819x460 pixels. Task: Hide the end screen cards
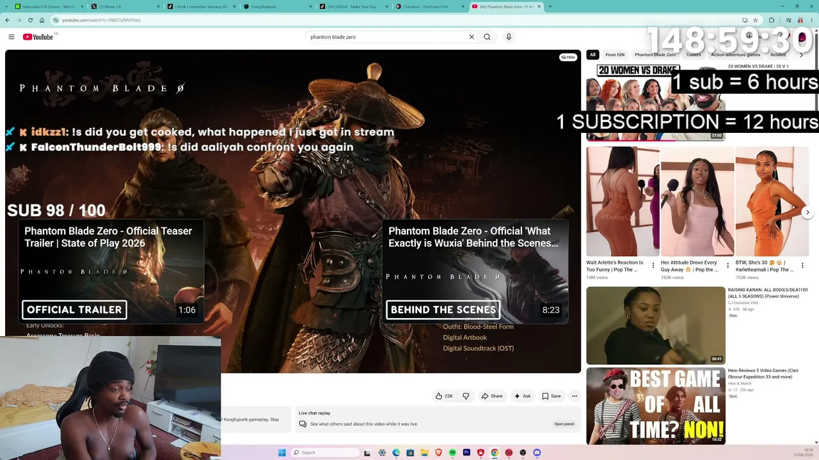point(568,57)
